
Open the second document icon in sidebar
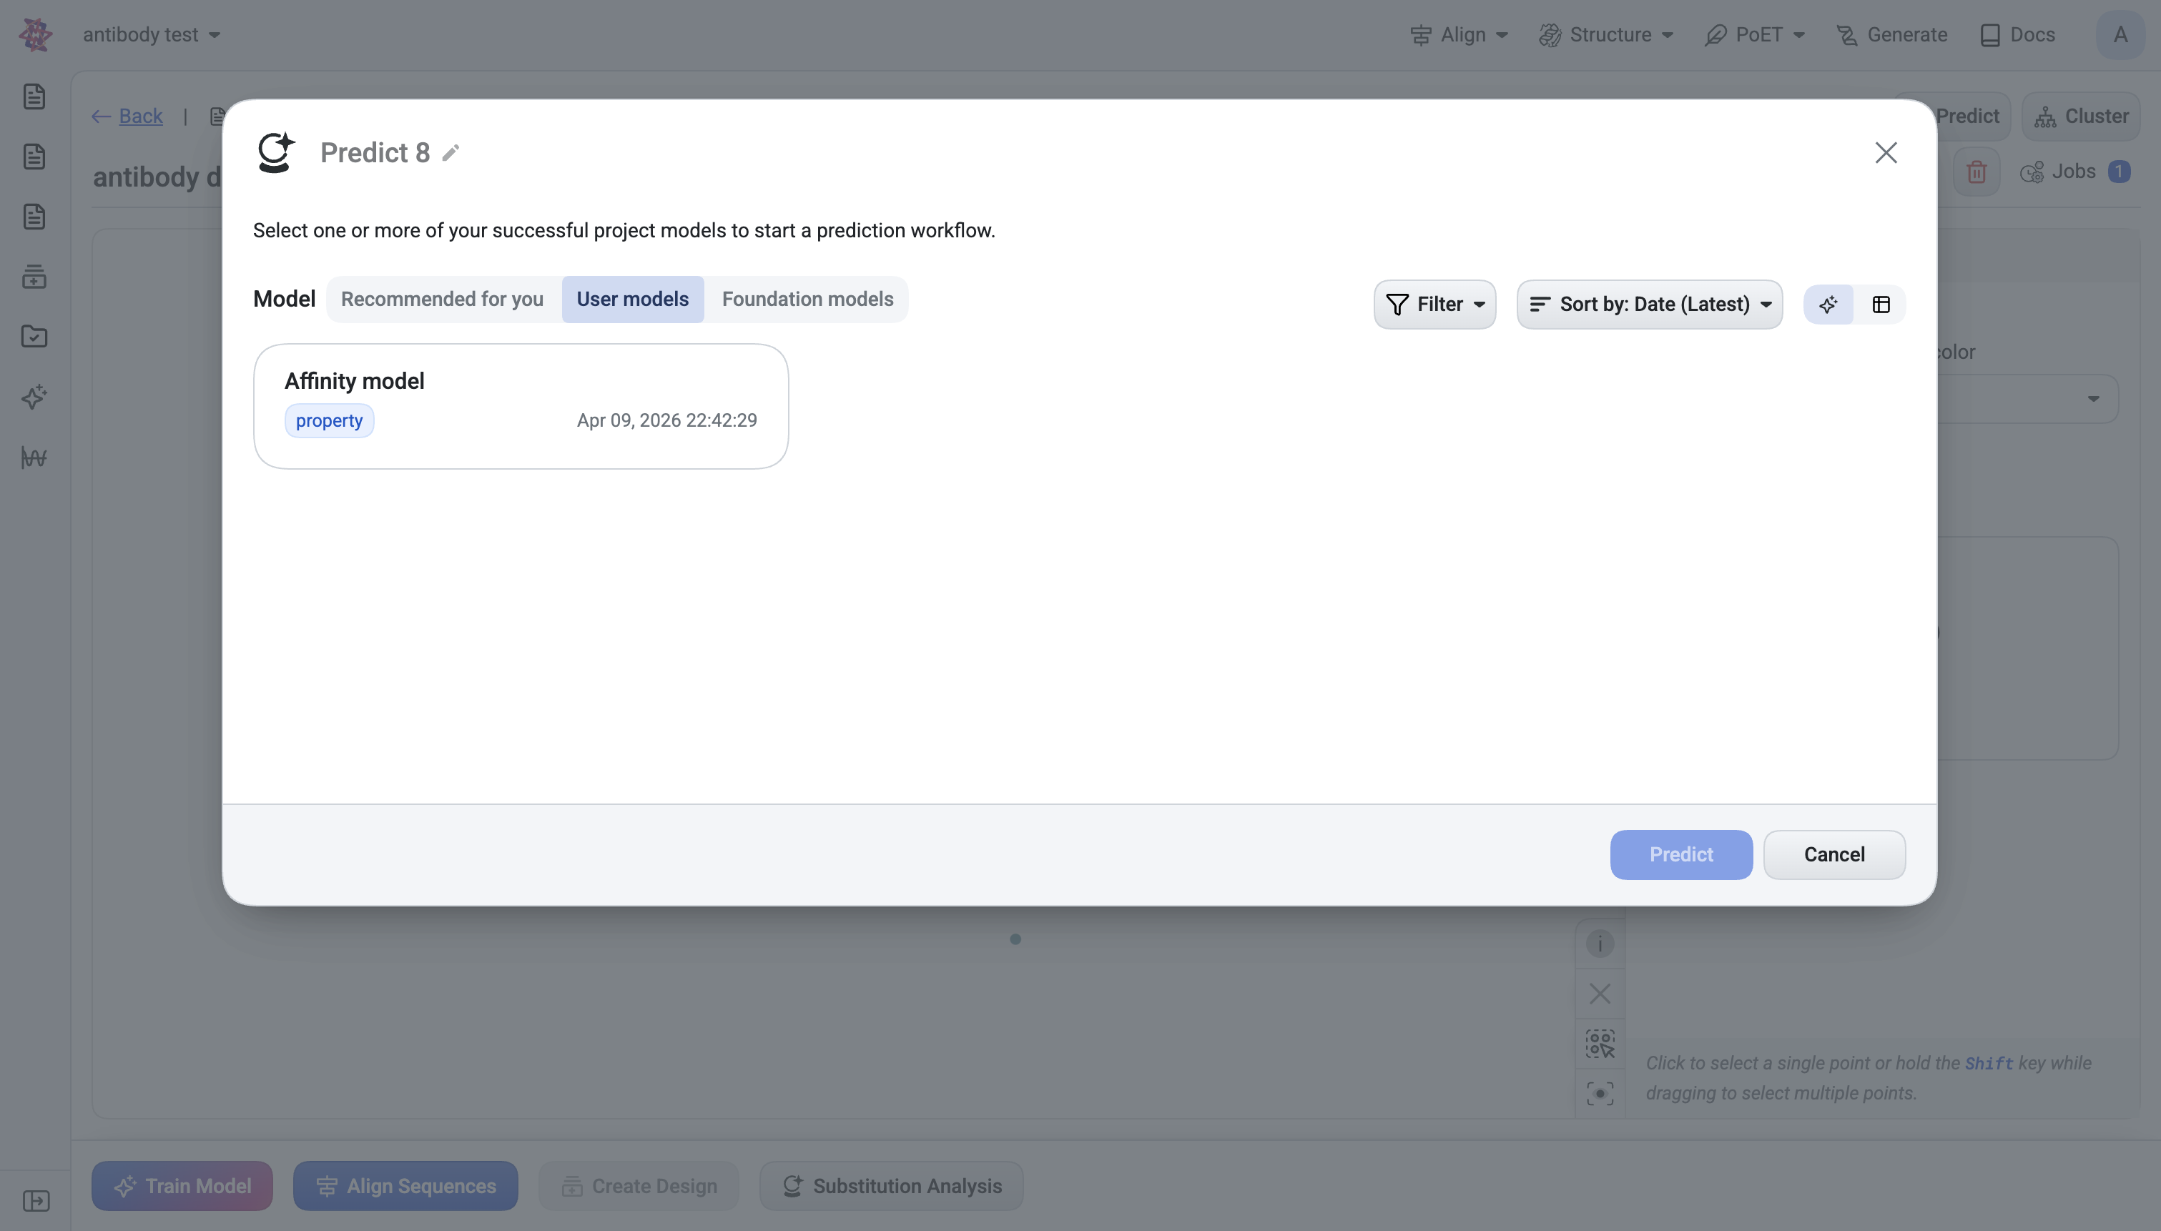point(34,157)
